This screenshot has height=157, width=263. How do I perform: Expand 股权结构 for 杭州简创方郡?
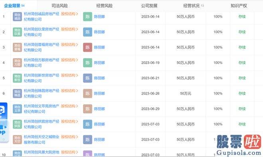pos(69,60)
